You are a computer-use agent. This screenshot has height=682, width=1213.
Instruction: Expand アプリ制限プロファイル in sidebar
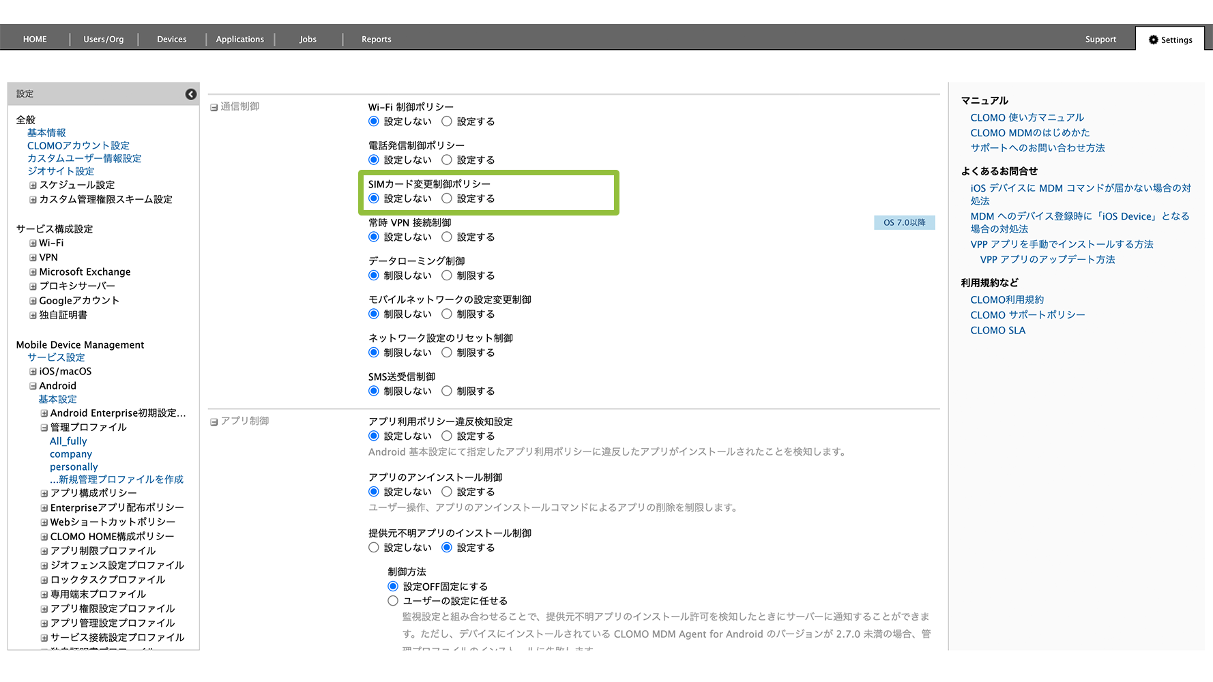[x=44, y=551]
